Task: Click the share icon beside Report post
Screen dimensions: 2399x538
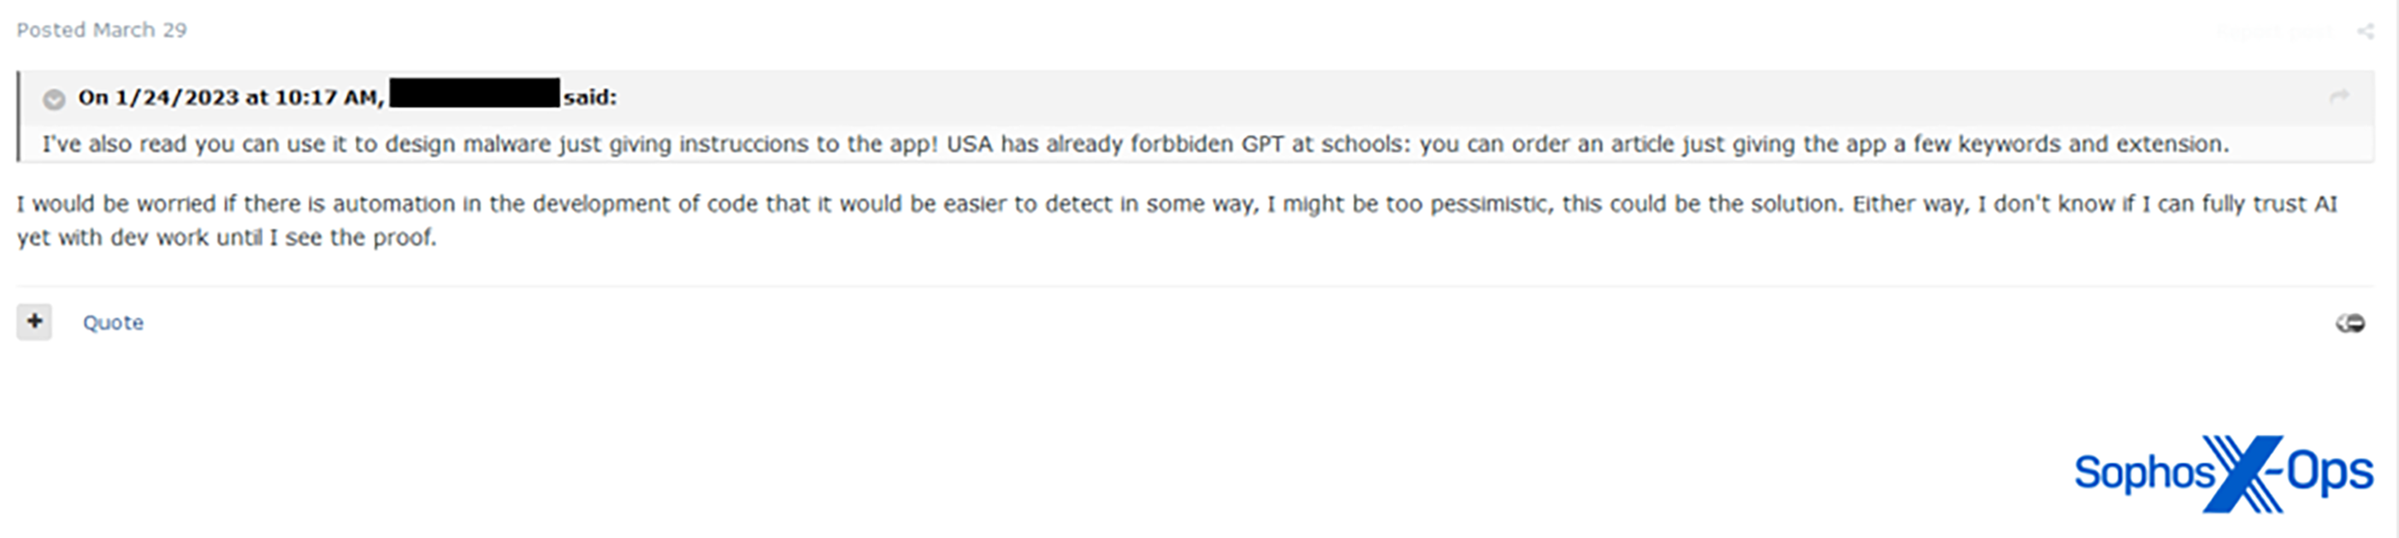Action: tap(2365, 32)
